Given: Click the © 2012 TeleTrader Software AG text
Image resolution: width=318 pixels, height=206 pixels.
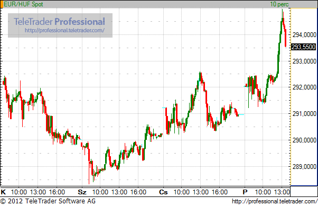Looking at the screenshot, I should [x=48, y=201].
